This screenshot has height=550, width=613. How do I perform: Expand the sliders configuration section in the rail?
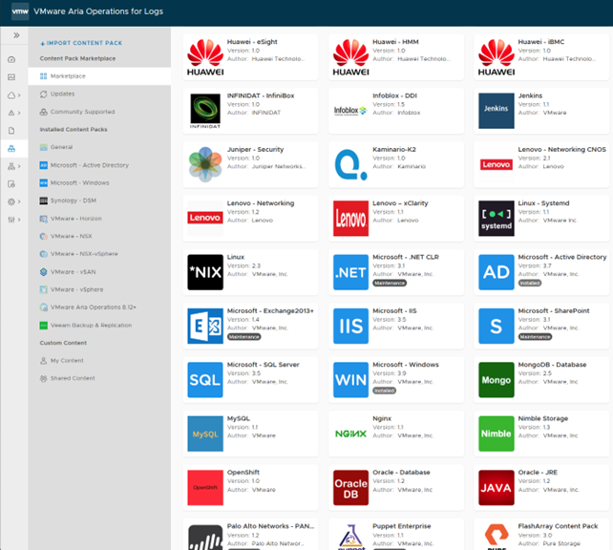point(13,220)
